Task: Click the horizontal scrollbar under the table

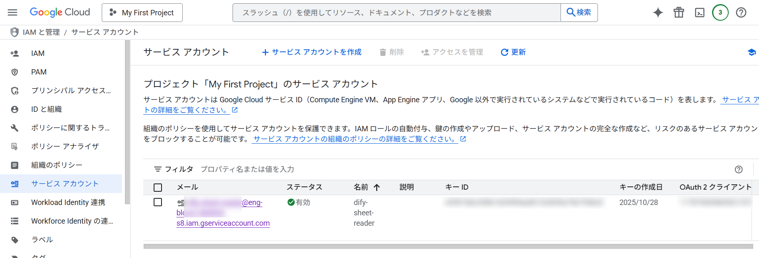Action: (x=448, y=246)
